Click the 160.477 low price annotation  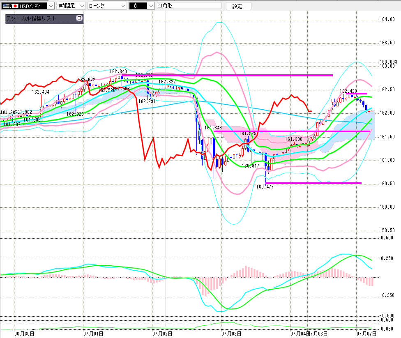point(265,187)
